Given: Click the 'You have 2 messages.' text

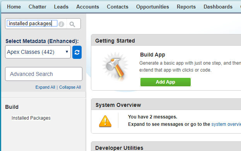Looking at the screenshot, I should pos(153,117).
